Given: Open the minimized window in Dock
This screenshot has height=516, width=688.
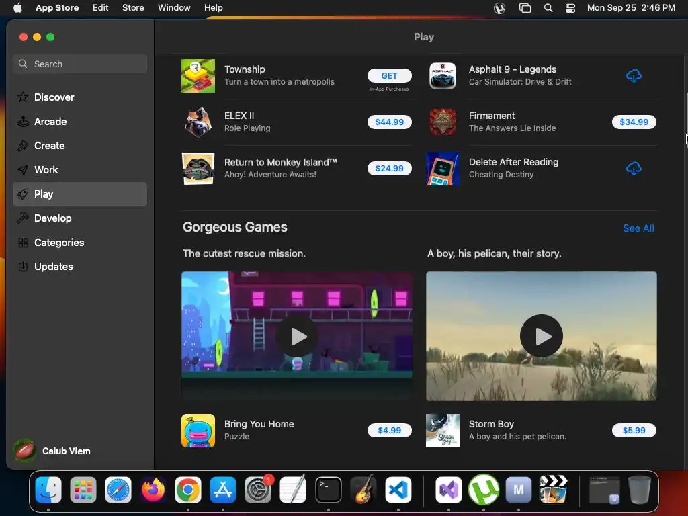Looking at the screenshot, I should pos(604,490).
